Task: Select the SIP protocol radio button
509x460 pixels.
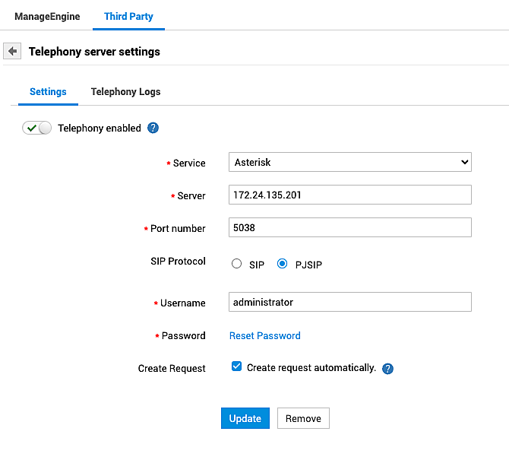Action: coord(236,265)
